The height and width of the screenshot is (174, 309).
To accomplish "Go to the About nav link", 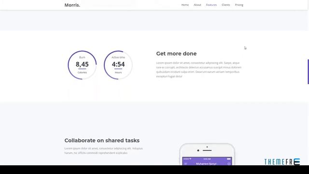I will [197, 5].
